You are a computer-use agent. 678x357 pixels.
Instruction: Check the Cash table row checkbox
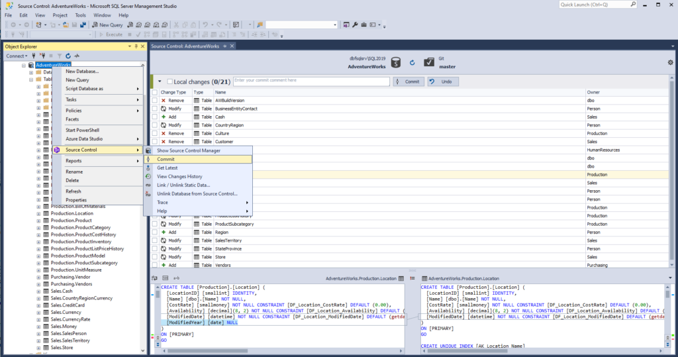(154, 117)
